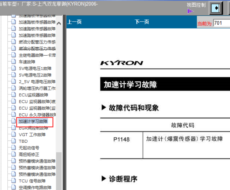
Task: Click document icon beside TBD
Action: point(14,141)
